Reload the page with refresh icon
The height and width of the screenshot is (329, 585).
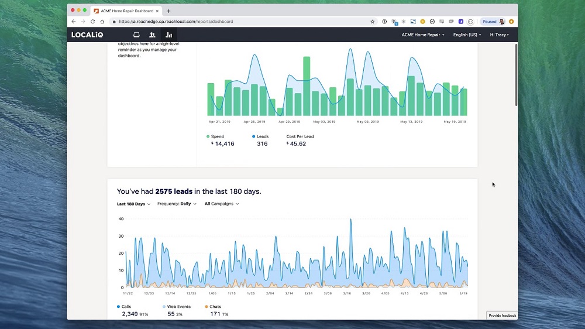(92, 22)
